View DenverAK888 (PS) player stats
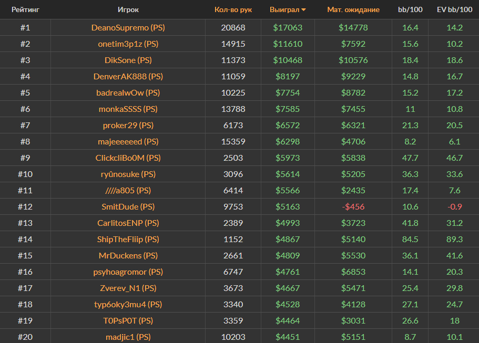The height and width of the screenshot is (343, 479). (x=128, y=76)
